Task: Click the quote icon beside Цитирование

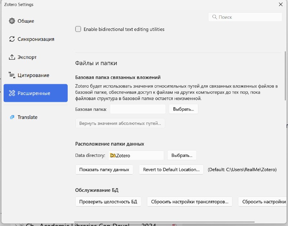Action: pos(12,75)
